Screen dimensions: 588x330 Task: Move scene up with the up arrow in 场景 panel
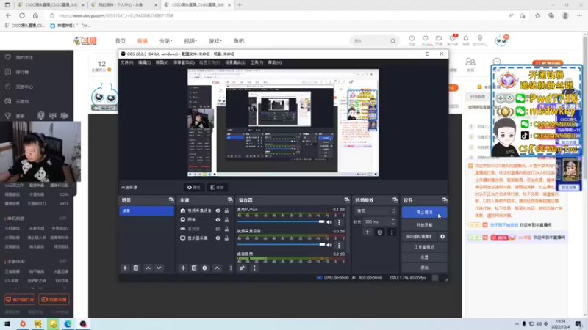coord(148,268)
